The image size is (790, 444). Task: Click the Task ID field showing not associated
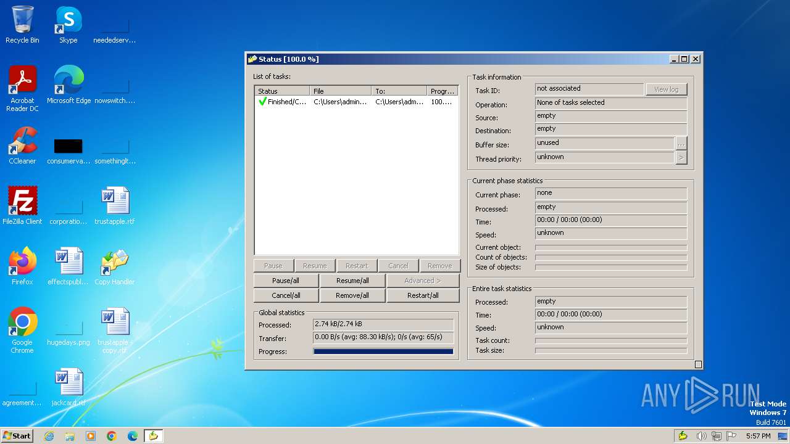589,89
